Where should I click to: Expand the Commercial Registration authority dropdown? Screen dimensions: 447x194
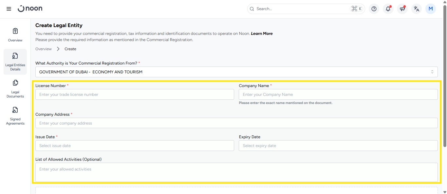236,72
